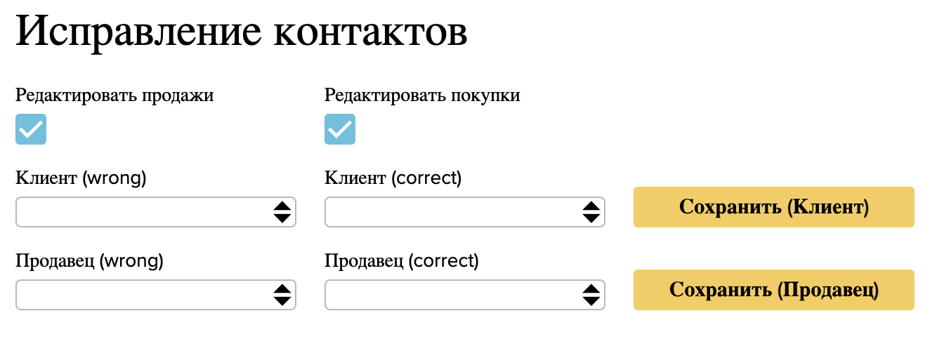This screenshot has width=944, height=351.
Task: Click the Исправление контактов heading
Action: click(x=242, y=34)
